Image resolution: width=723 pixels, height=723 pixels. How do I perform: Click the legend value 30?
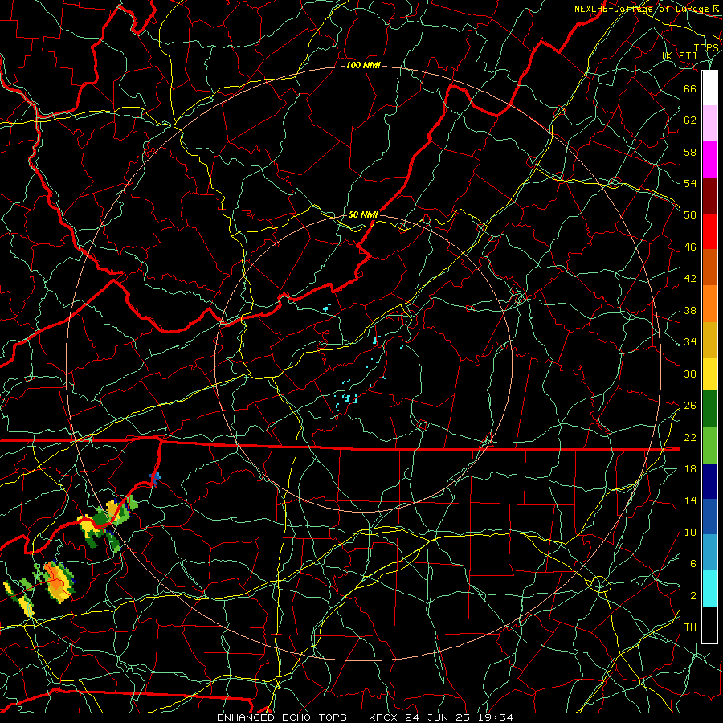pyautogui.click(x=690, y=374)
